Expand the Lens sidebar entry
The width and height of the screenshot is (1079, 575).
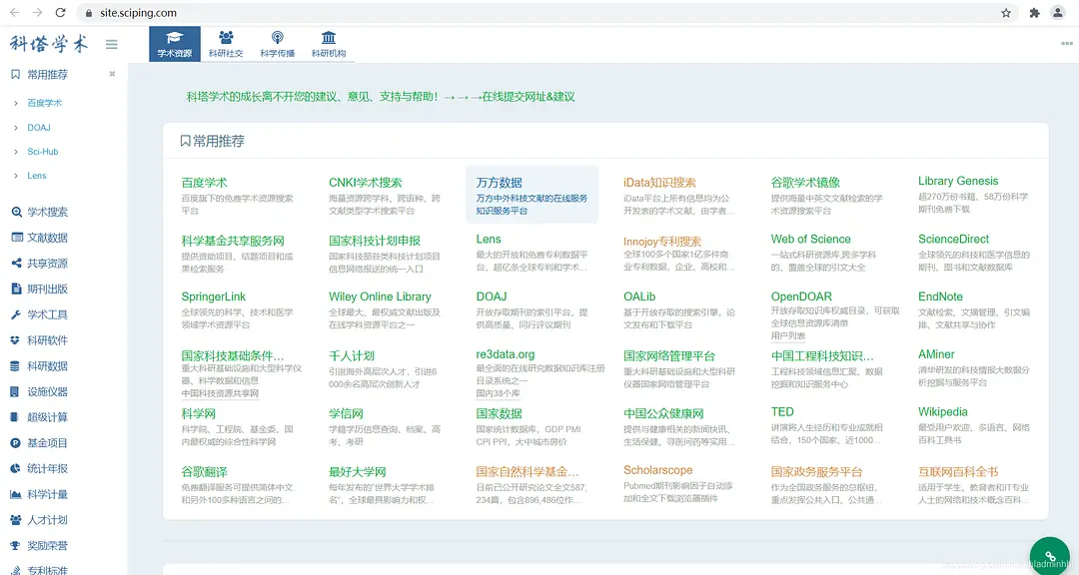16,176
